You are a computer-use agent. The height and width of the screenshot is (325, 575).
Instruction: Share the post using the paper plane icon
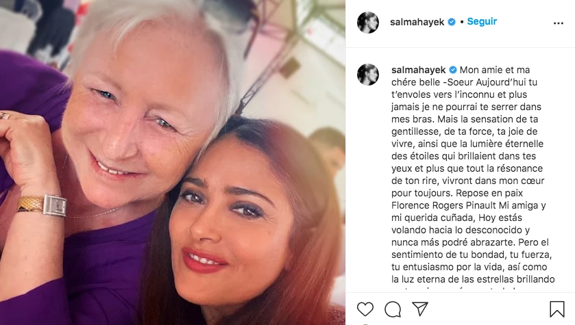(420, 309)
